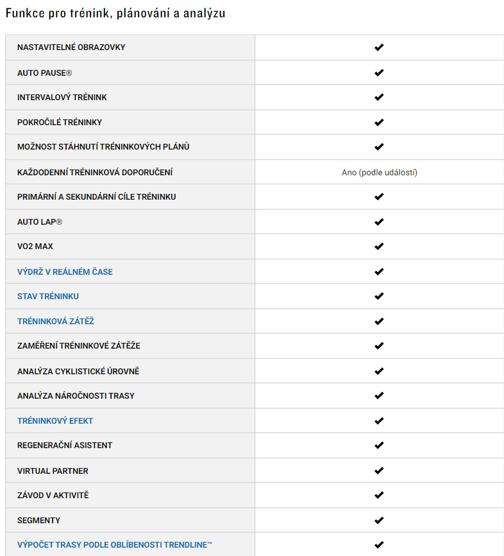Screen dimensions: 504x556
Task: Open the VÝDRŽ V REÁLNÉM ČASE link
Action: click(x=65, y=272)
